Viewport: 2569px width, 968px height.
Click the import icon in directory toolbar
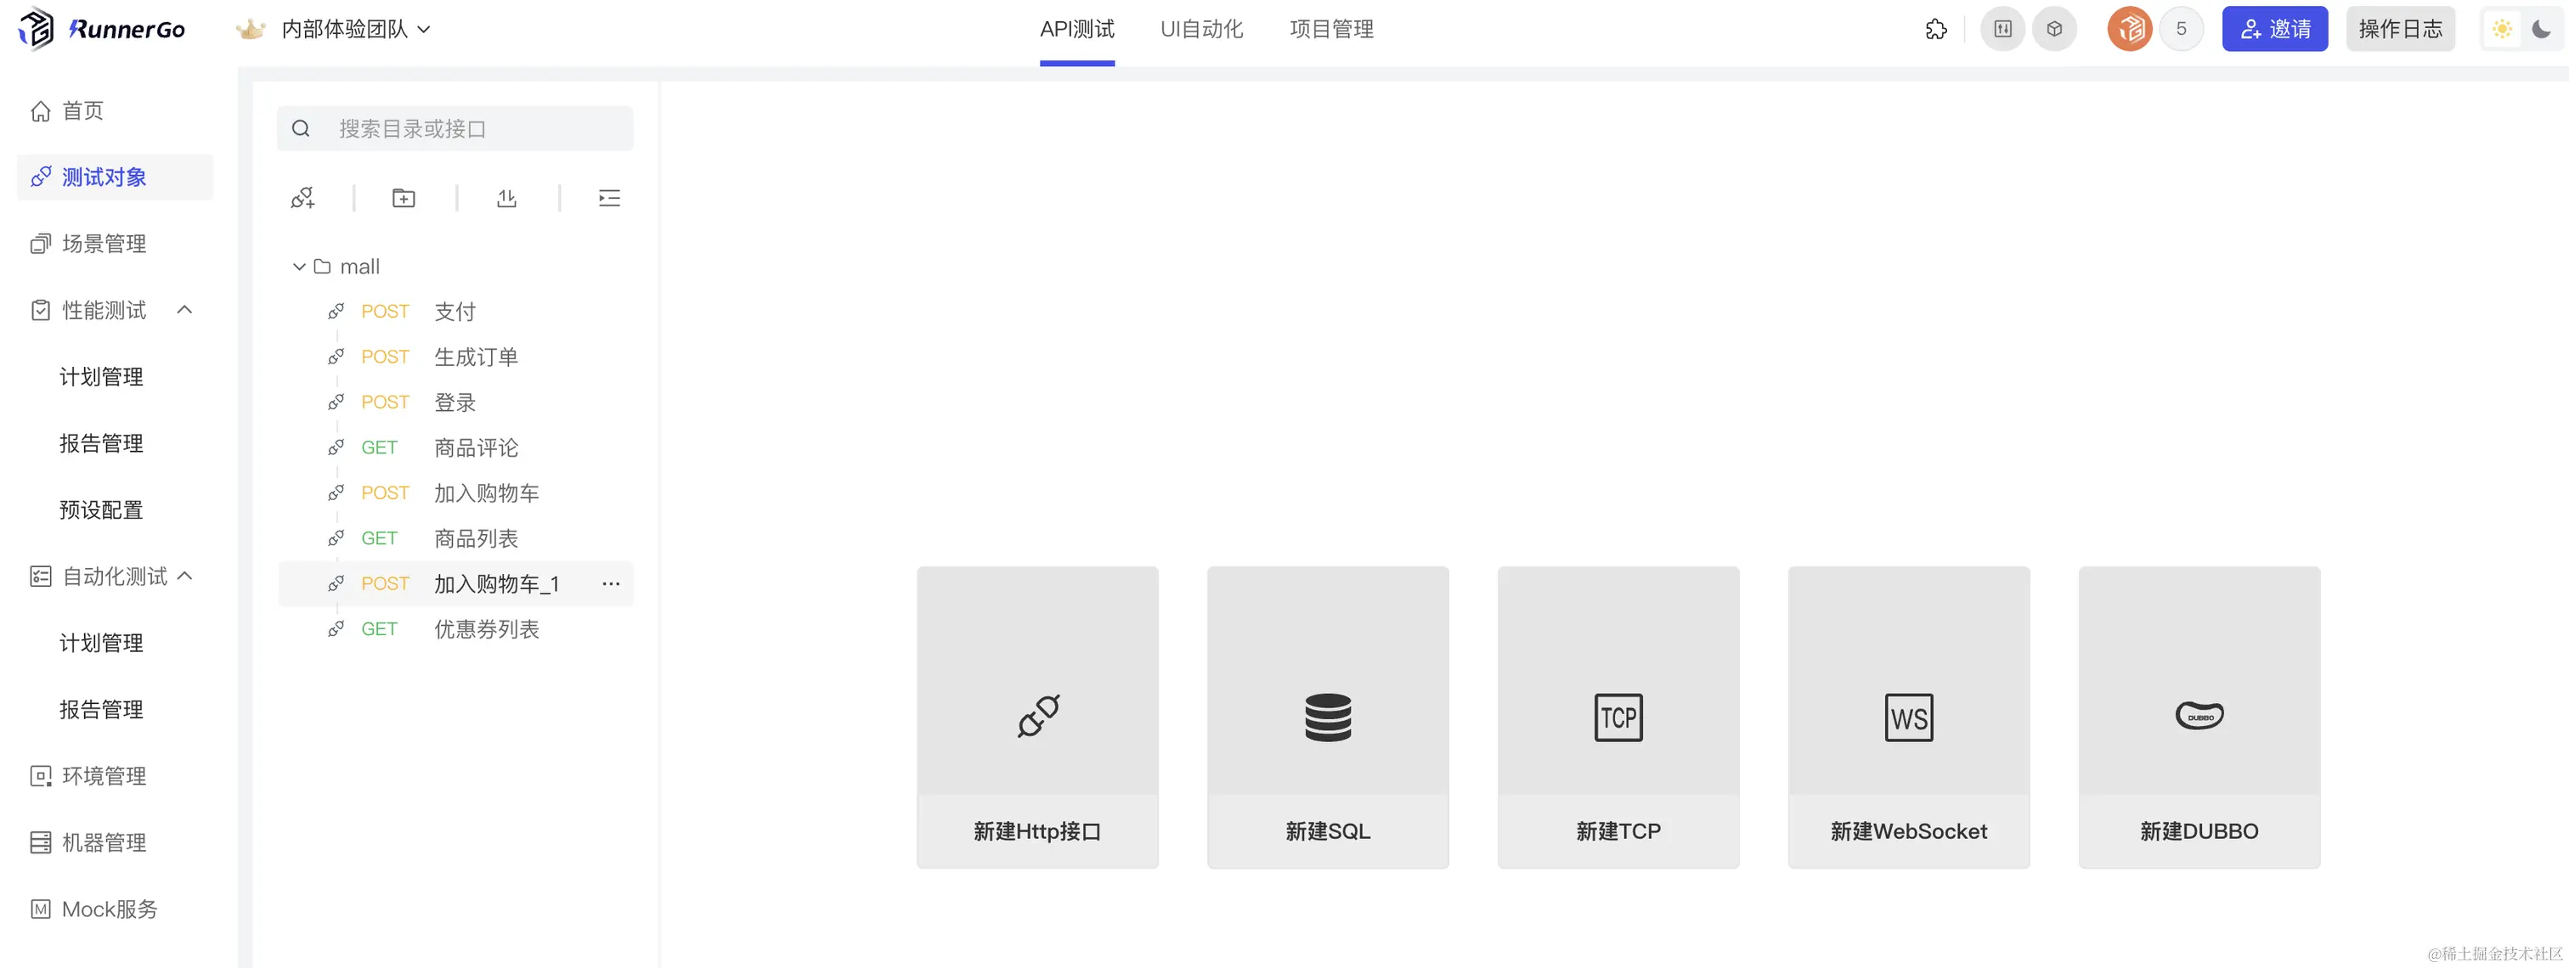coord(506,199)
